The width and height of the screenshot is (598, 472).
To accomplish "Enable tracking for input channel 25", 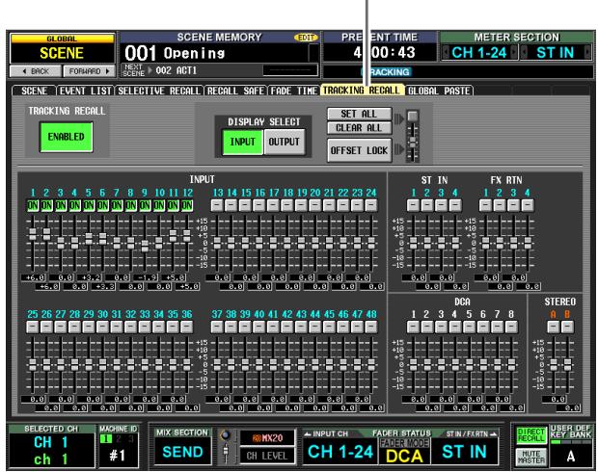I will coord(33,327).
